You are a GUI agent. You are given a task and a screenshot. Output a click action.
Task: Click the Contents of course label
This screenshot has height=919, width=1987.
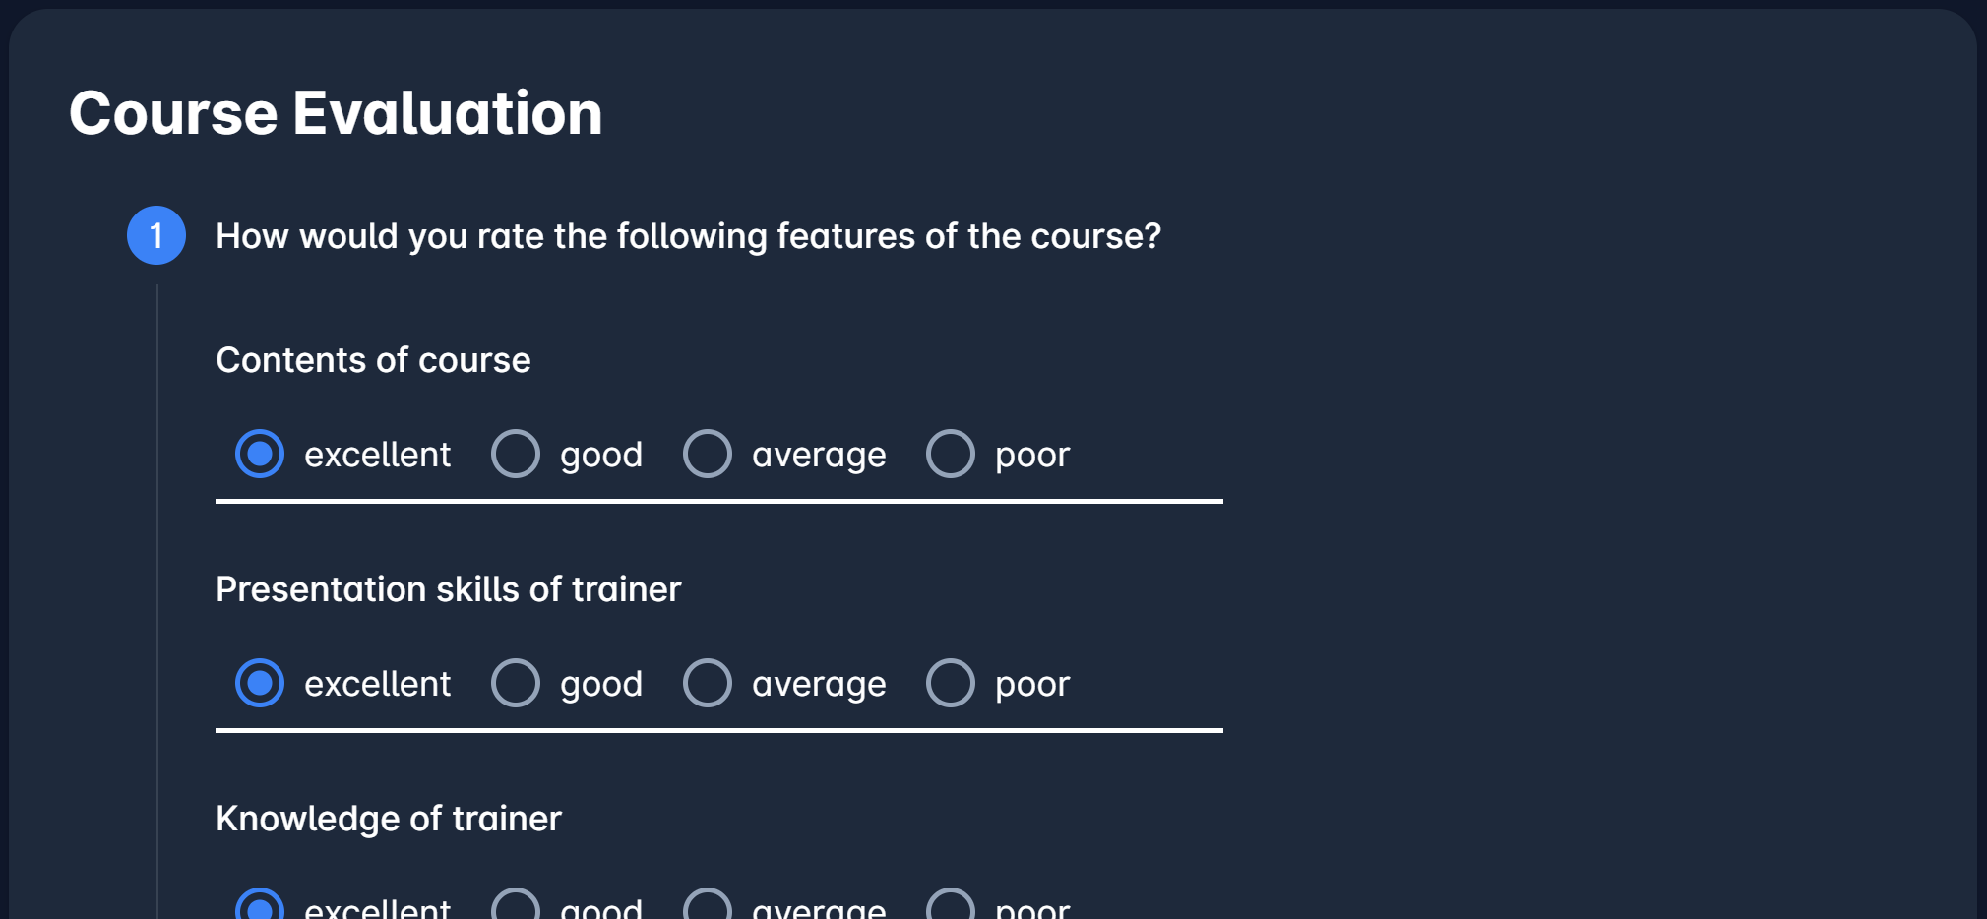(x=373, y=360)
